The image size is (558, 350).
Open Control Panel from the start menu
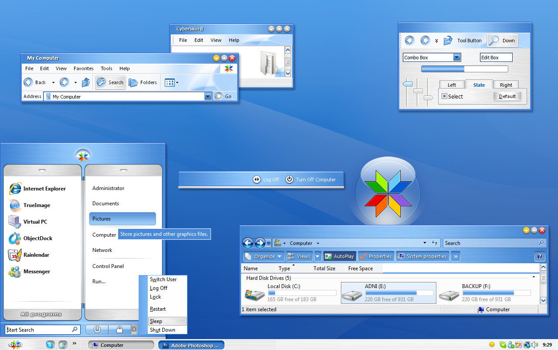click(x=108, y=266)
